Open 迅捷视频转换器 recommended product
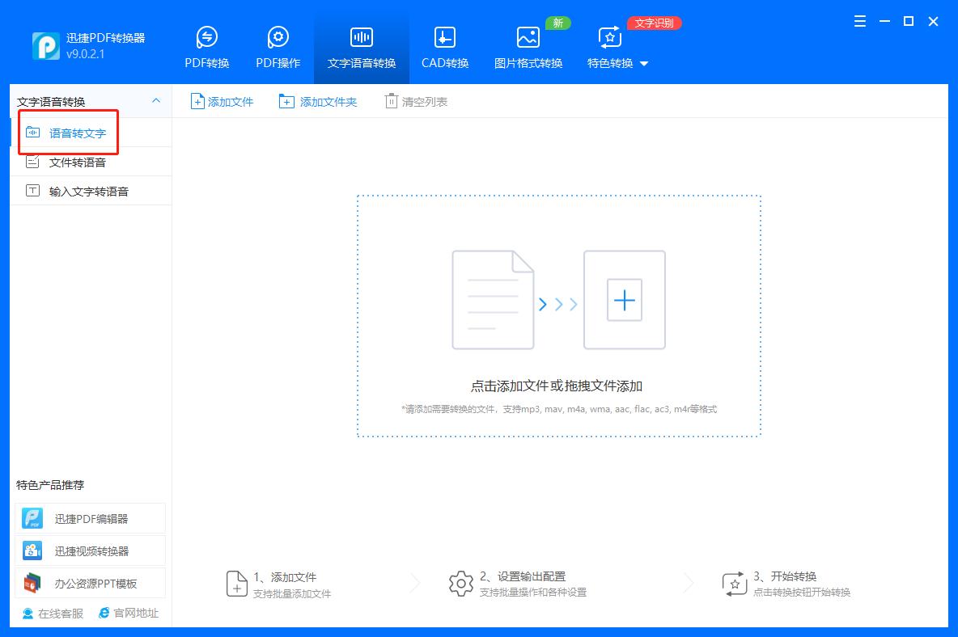The height and width of the screenshot is (637, 958). click(x=91, y=551)
